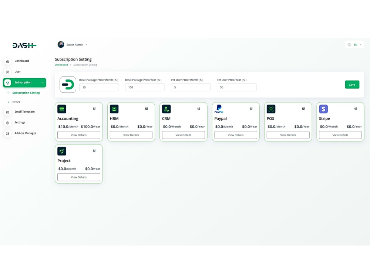Click the CRM module icon
370x277 pixels.
coord(166,109)
